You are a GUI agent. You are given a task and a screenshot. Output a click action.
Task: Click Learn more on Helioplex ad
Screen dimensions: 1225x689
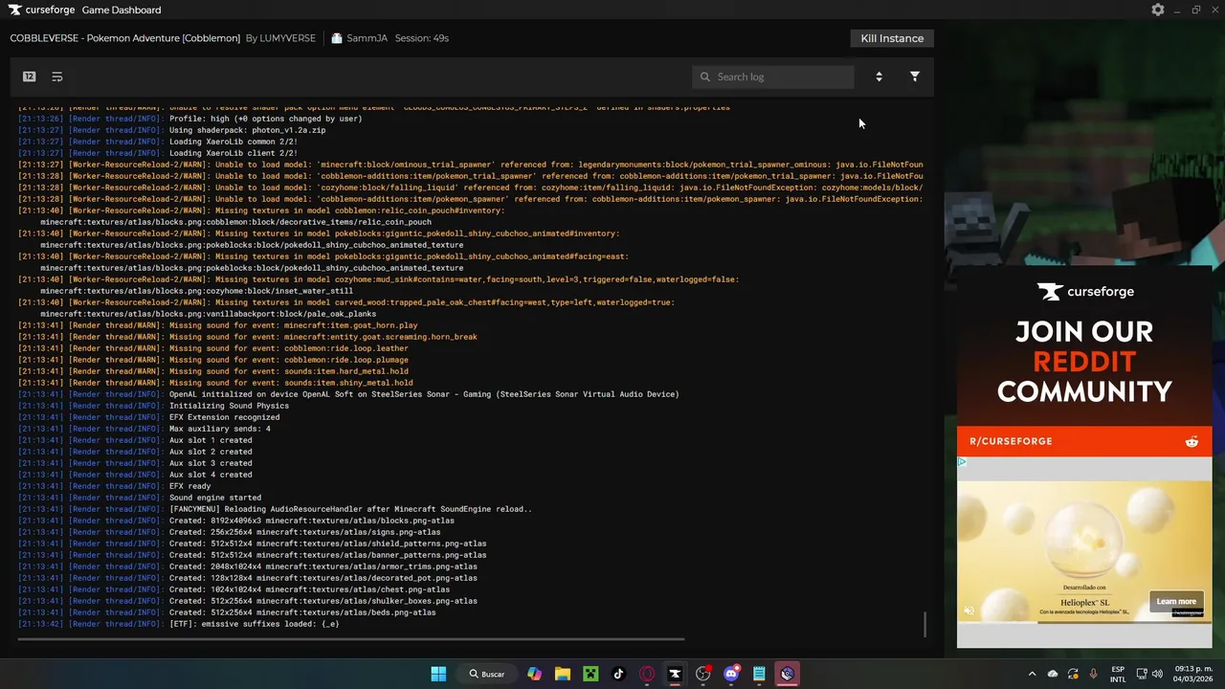tap(1176, 602)
